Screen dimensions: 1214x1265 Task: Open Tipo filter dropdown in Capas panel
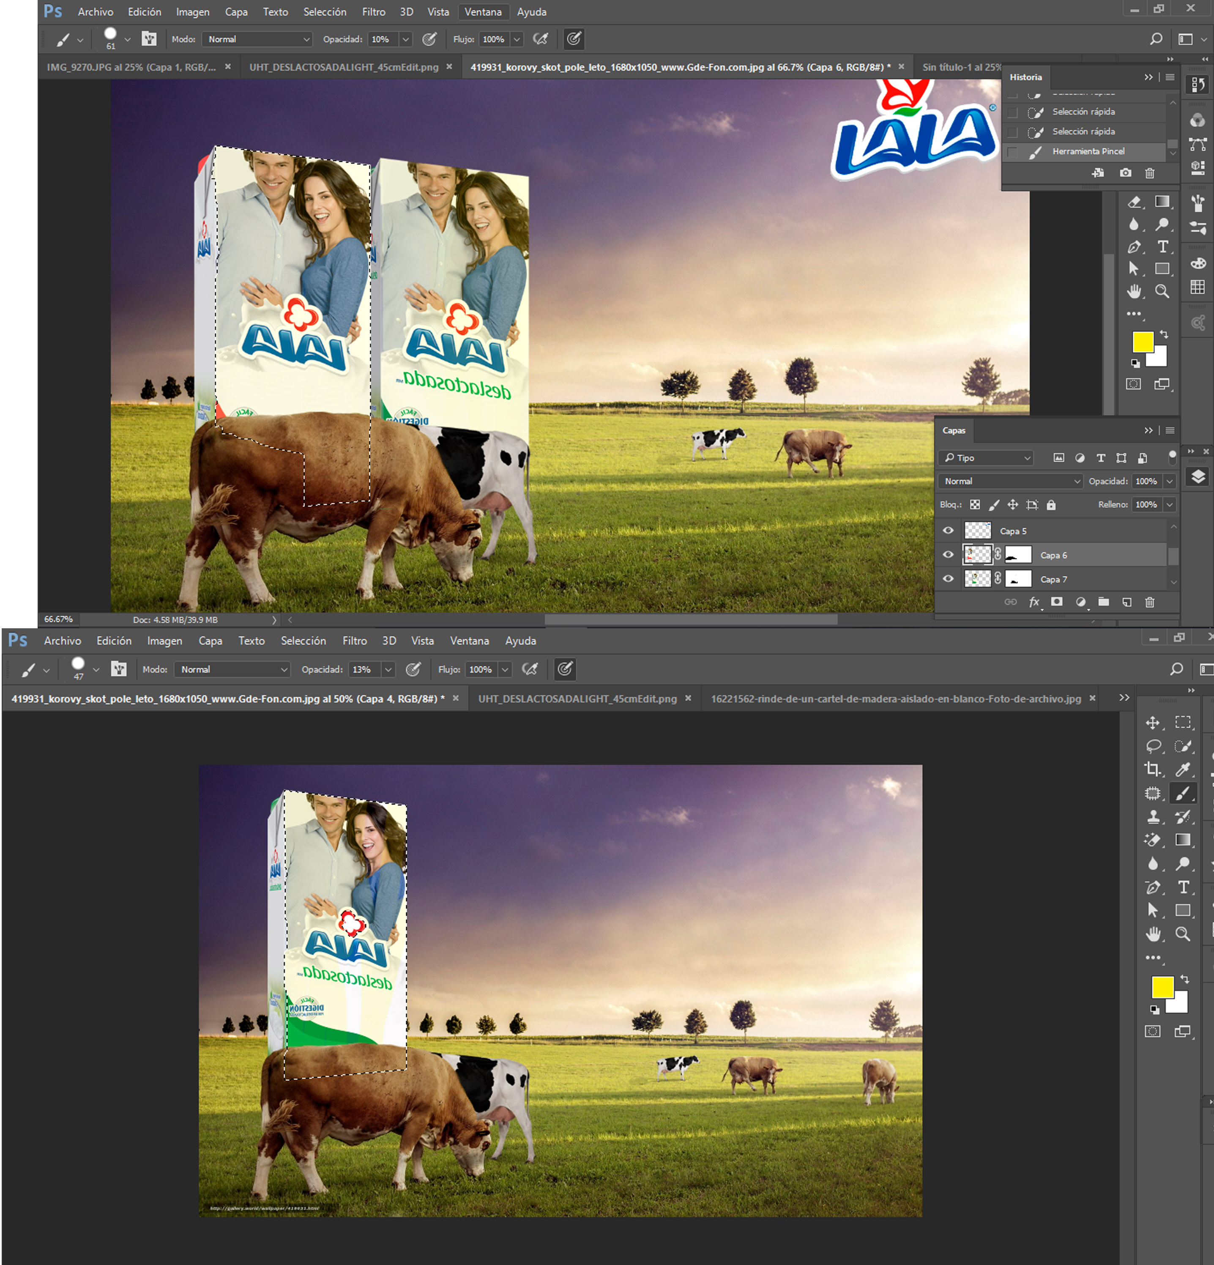pyautogui.click(x=985, y=457)
